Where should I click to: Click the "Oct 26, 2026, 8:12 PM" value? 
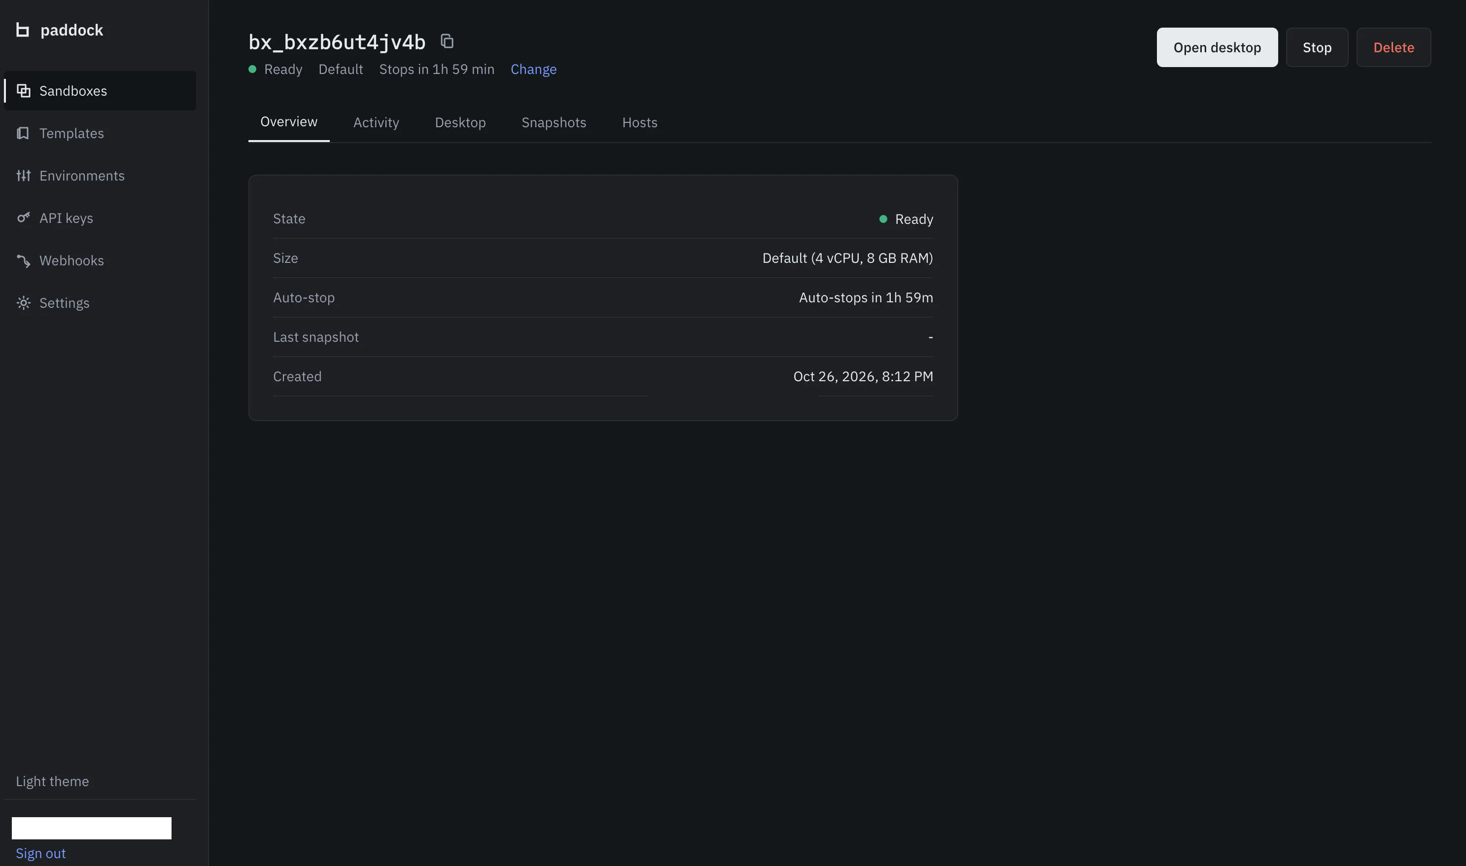pos(863,376)
